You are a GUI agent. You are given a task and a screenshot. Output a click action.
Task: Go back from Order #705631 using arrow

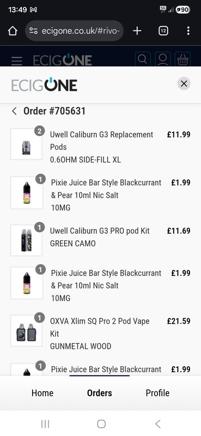coord(14,111)
